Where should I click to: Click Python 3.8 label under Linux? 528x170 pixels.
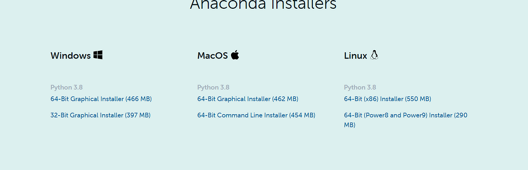tap(360, 87)
